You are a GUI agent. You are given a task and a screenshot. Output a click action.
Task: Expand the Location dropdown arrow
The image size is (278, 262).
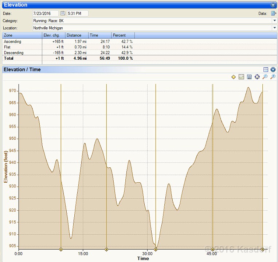point(275,28)
